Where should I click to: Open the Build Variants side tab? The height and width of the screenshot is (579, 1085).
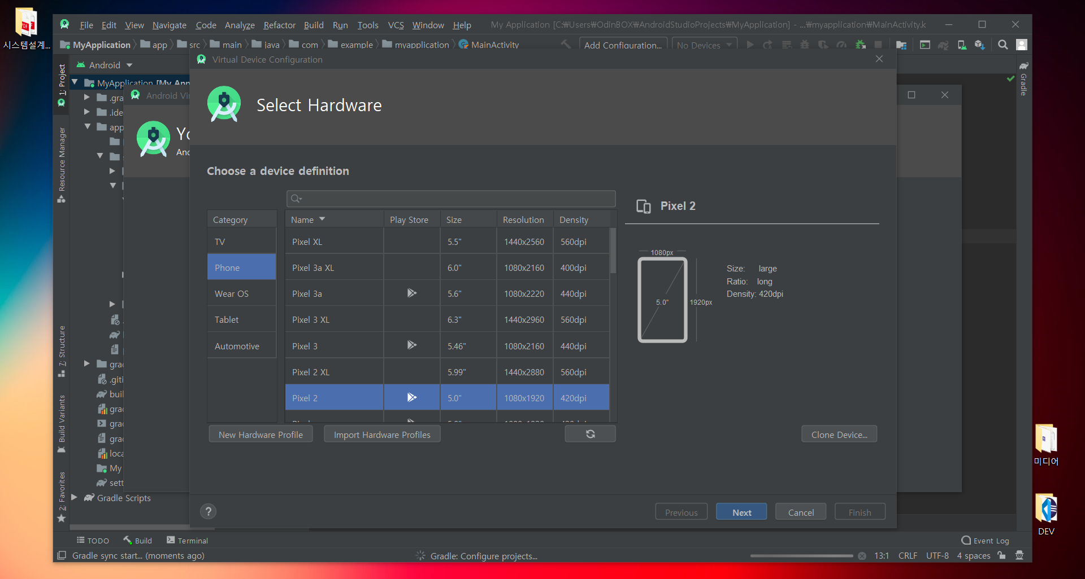click(62, 424)
